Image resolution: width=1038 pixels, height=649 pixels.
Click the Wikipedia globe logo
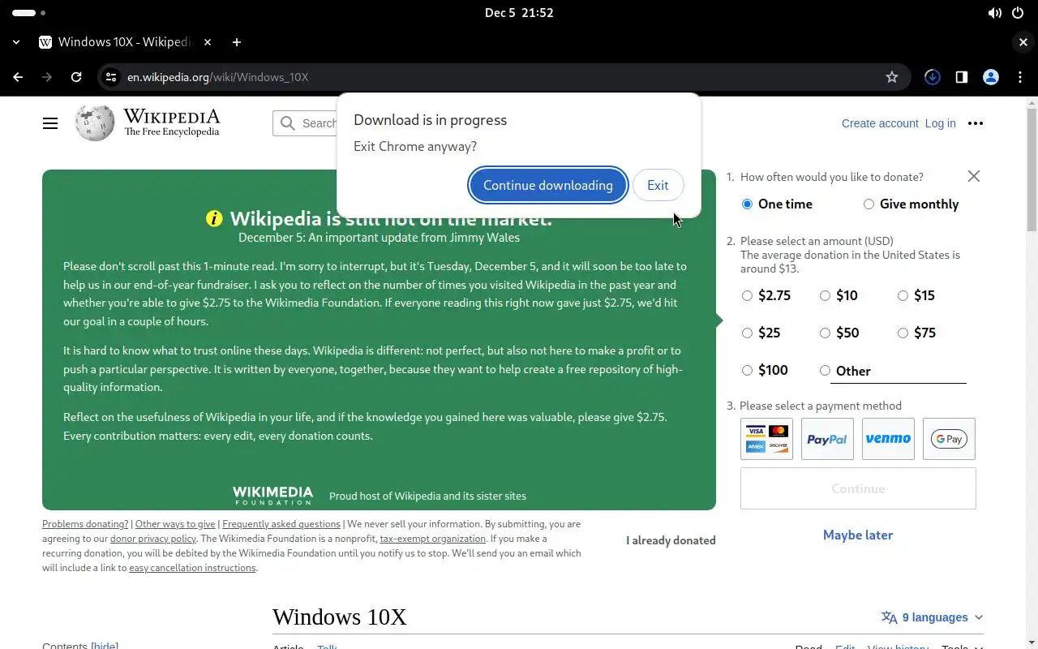pos(95,123)
